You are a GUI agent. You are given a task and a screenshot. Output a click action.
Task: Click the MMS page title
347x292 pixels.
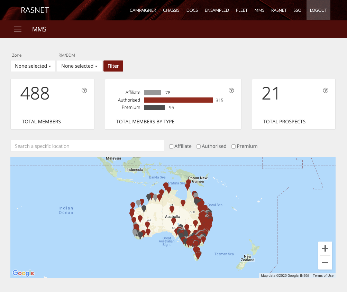[39, 29]
